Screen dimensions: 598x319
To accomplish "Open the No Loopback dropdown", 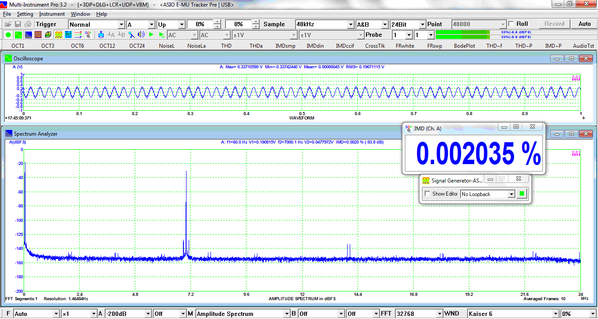I will point(488,194).
